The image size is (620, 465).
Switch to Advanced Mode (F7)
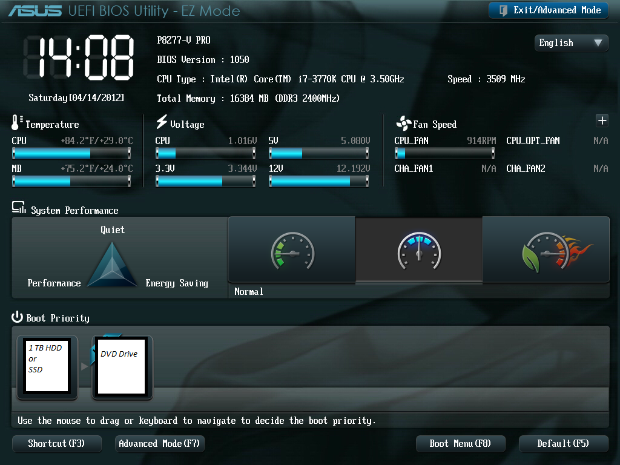159,443
